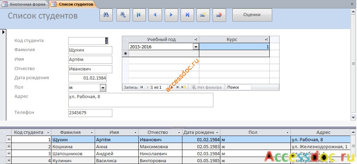Screen dimensions: 357x164
Task: Open the Пол combo box dropdown
Action: click(x=103, y=88)
